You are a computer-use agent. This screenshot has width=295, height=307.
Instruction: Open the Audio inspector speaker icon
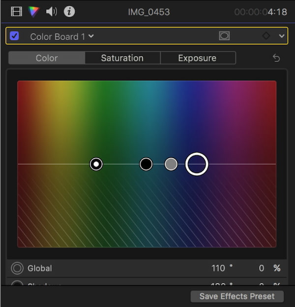[52, 11]
